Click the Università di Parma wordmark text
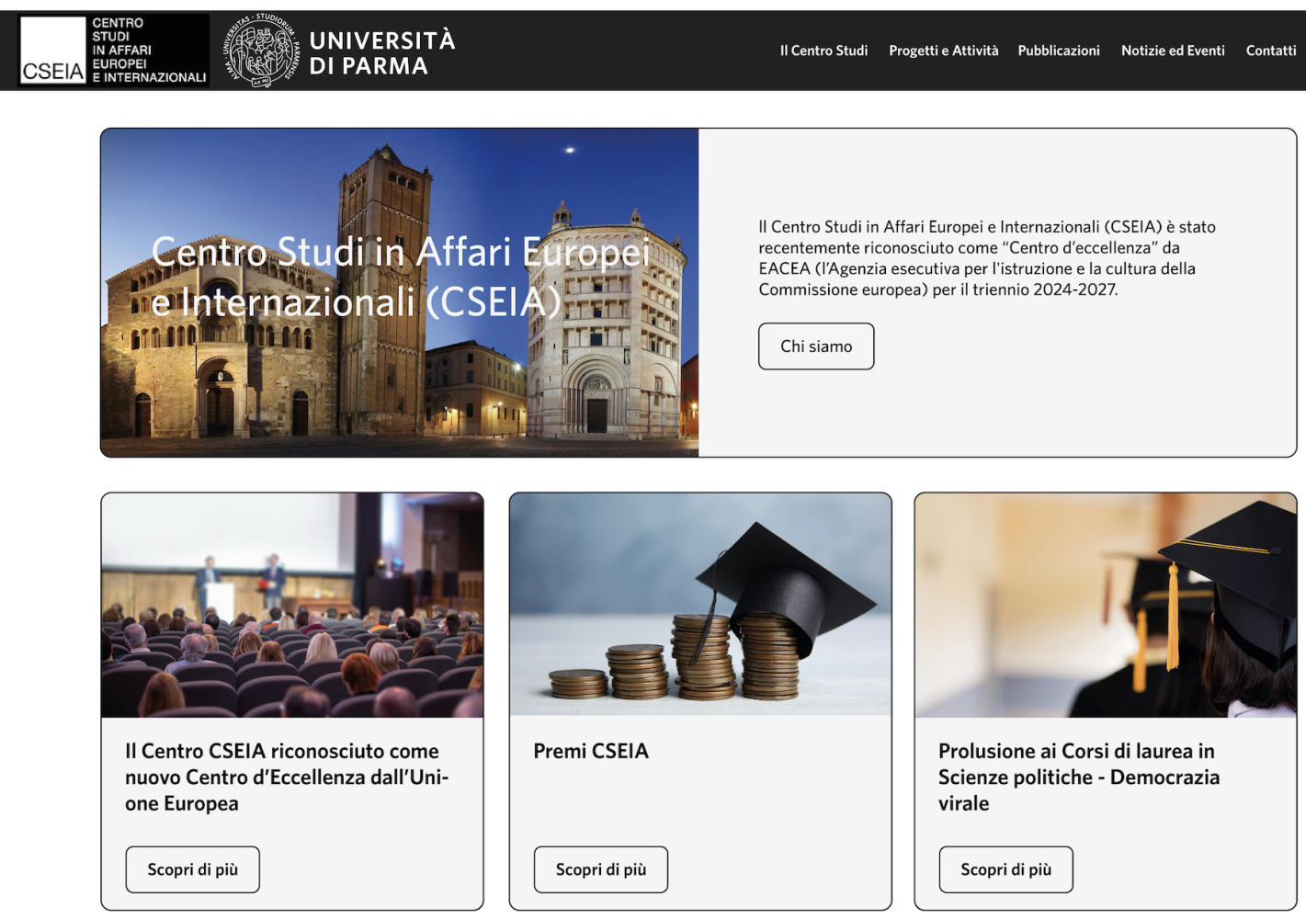1306x919 pixels. [381, 52]
